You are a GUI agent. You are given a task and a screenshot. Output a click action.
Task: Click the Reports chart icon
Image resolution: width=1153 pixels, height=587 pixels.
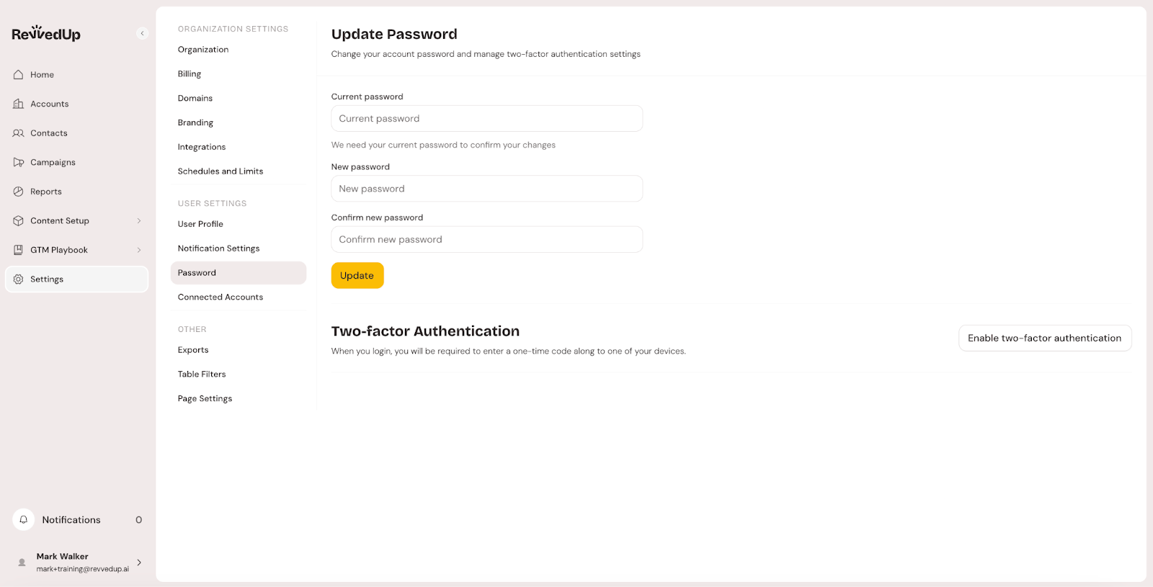19,192
